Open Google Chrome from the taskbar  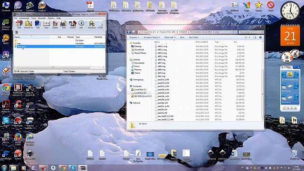tap(63, 168)
